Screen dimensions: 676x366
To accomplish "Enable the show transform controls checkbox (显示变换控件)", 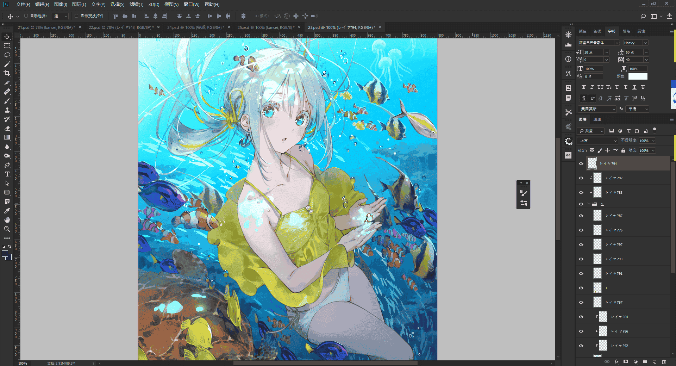I will [76, 16].
